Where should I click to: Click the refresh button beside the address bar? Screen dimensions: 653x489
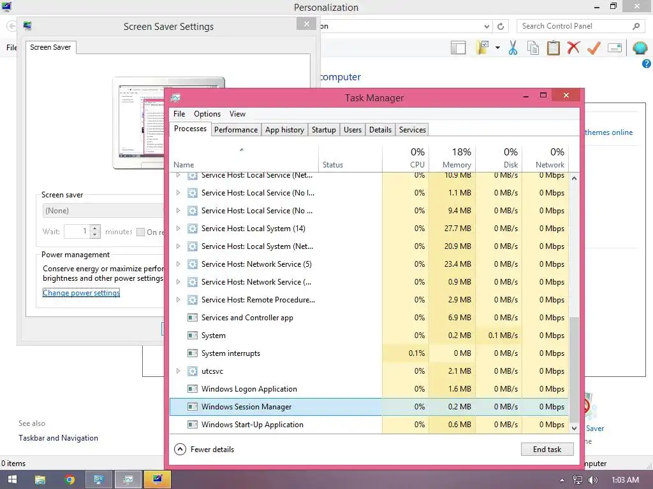(501, 26)
